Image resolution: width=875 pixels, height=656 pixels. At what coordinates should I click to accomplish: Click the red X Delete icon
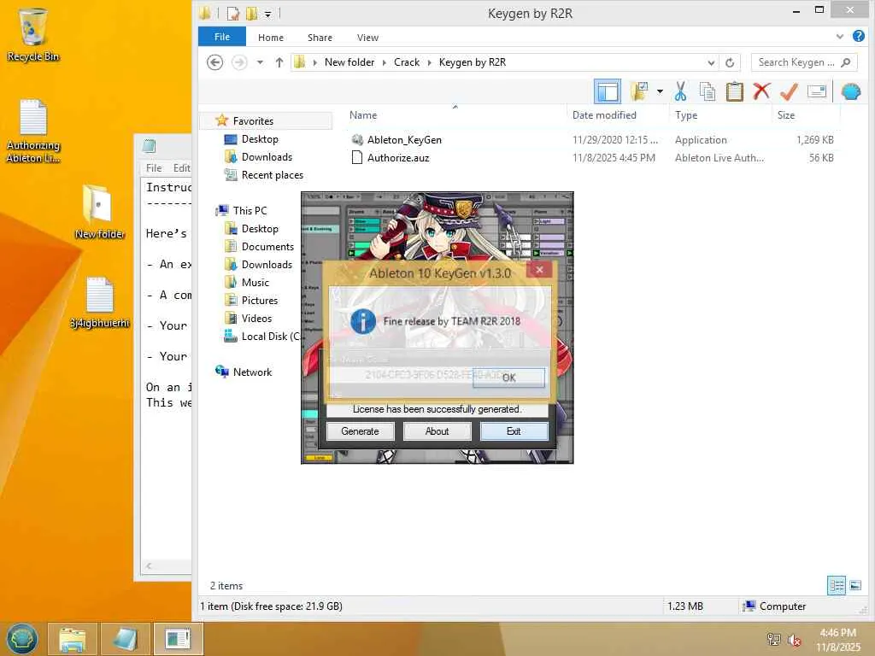(x=761, y=91)
